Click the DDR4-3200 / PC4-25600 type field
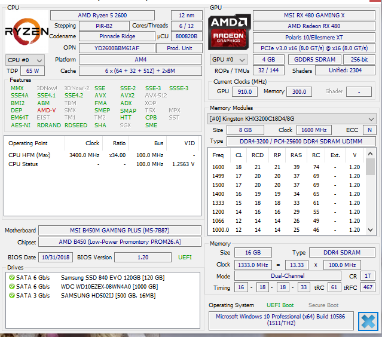The width and height of the screenshot is (382, 337). coord(301,142)
